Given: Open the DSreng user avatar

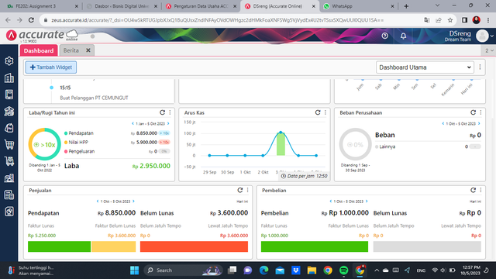Looking at the screenshot, I should click(482, 36).
